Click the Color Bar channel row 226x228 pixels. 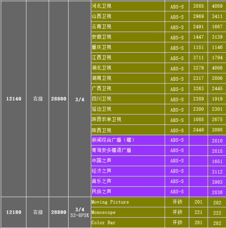(159, 223)
